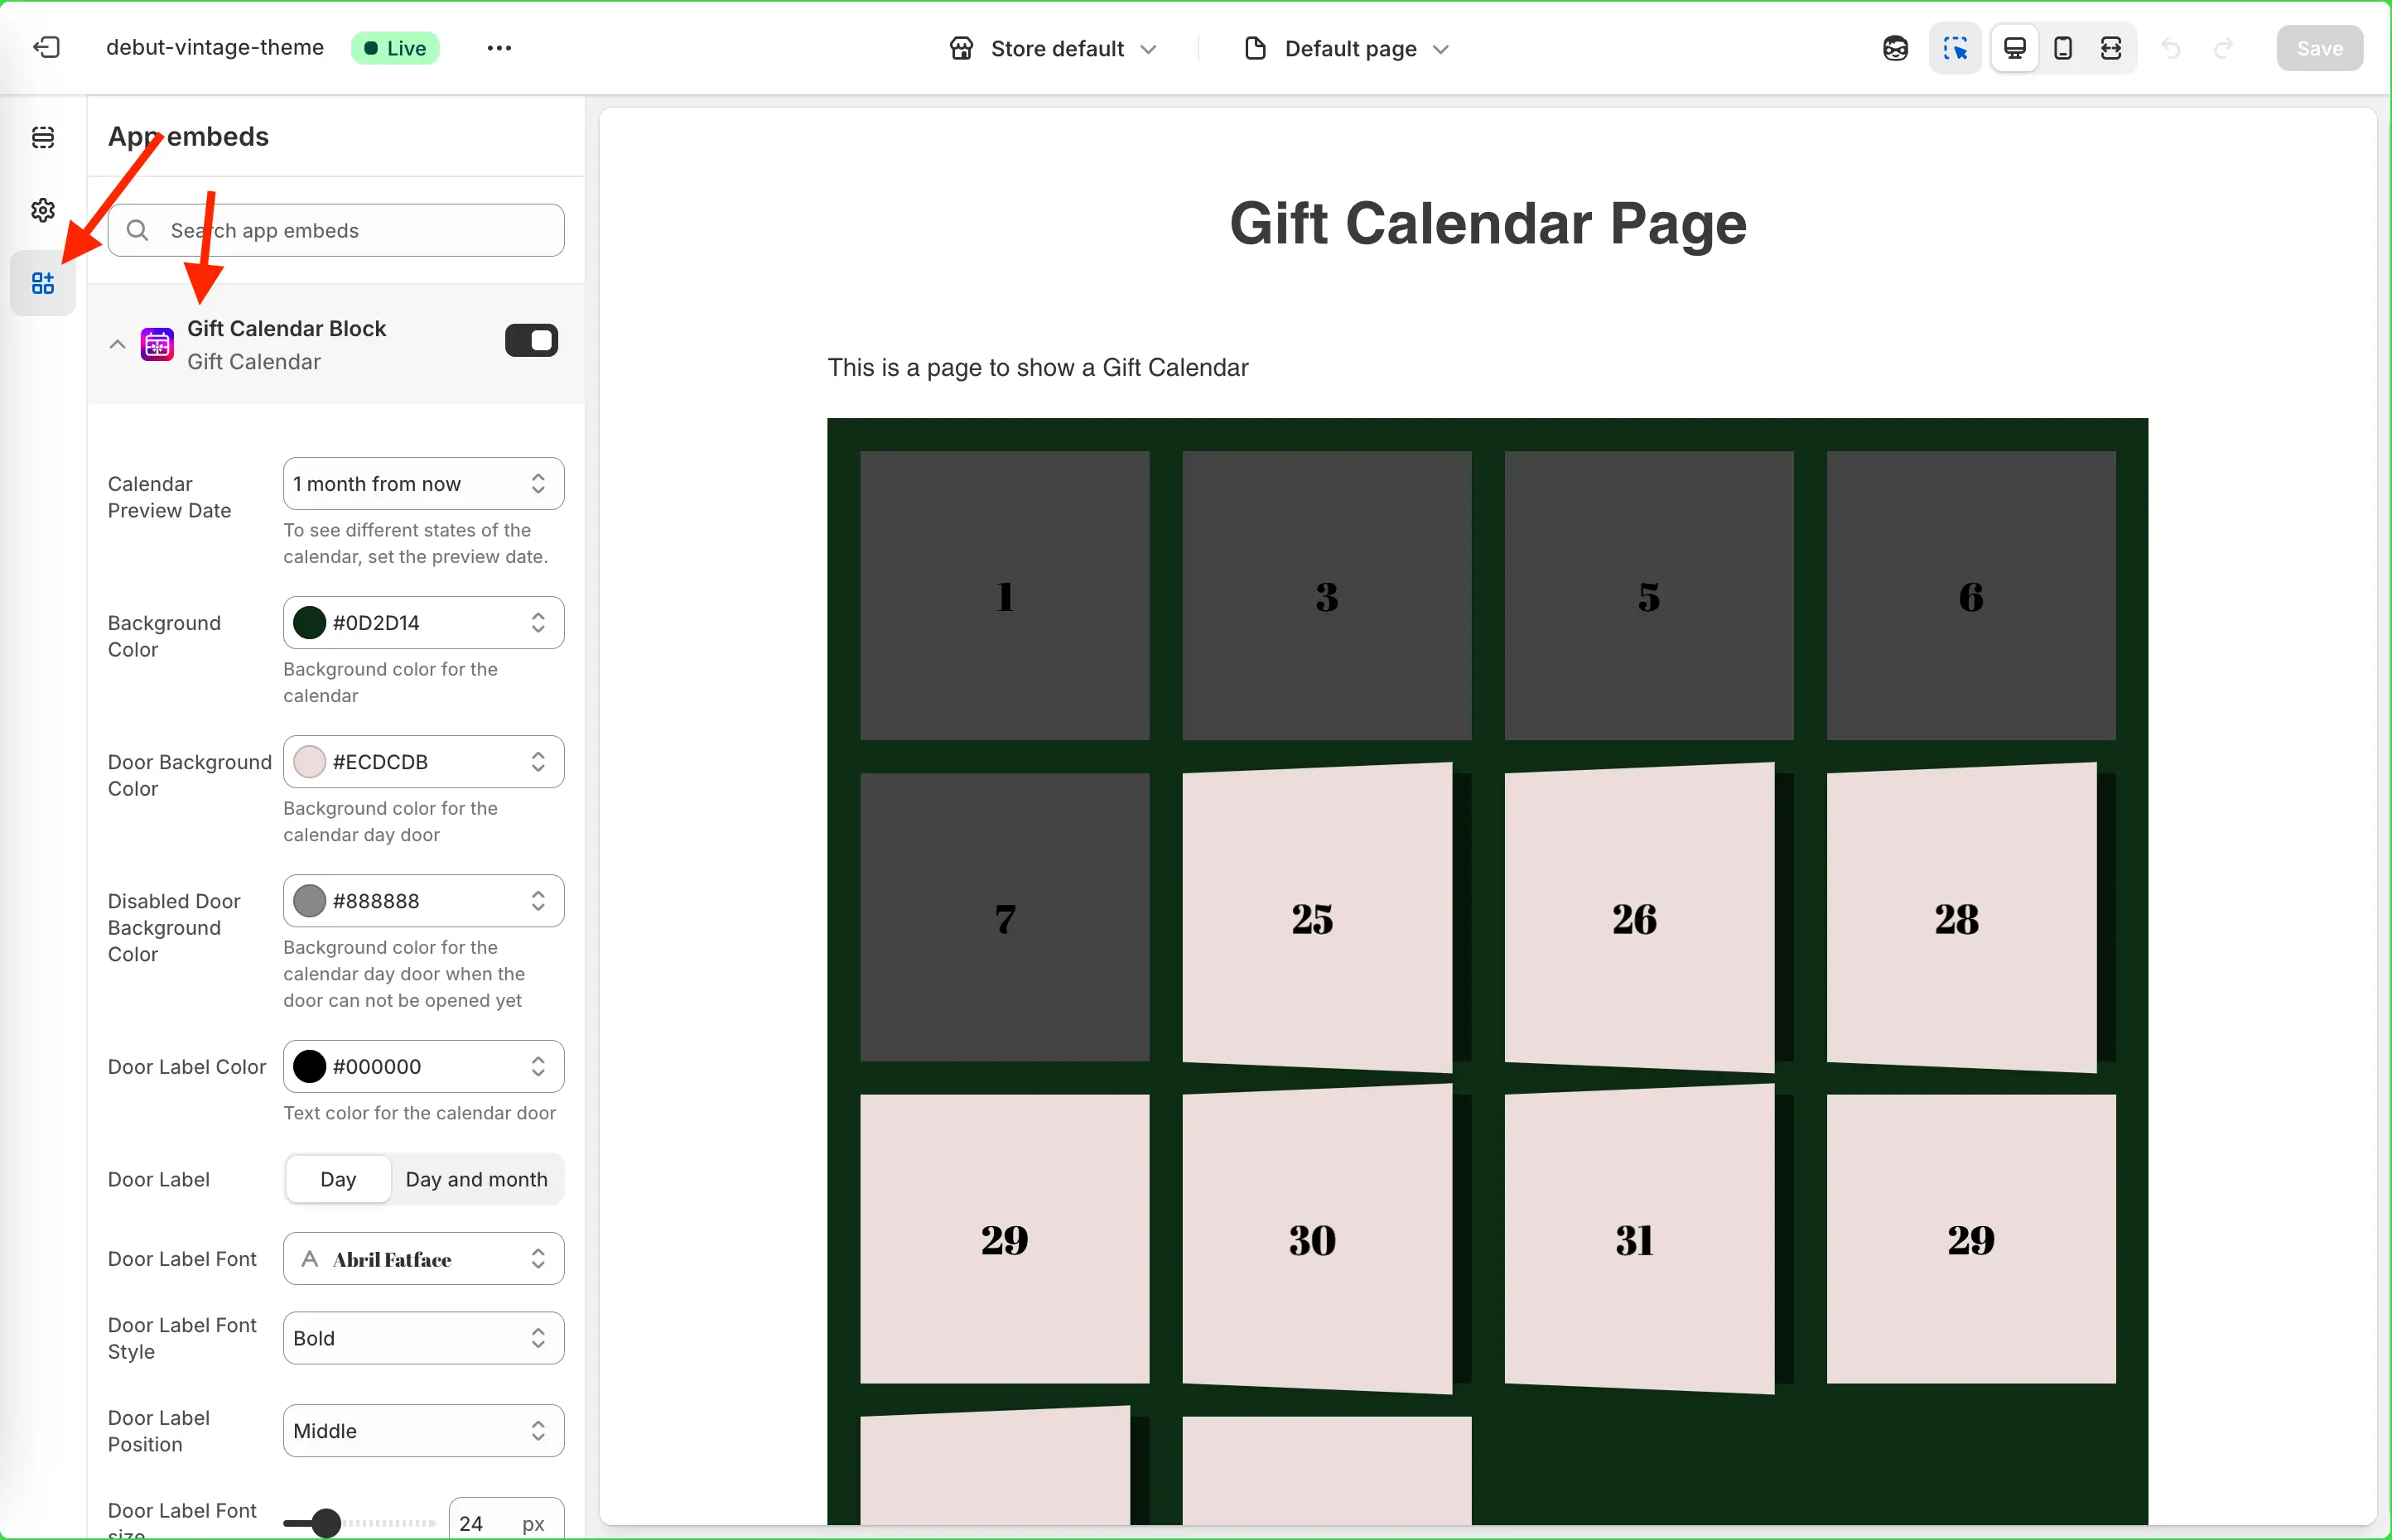Click the Gift Calendar Page heading
The width and height of the screenshot is (2392, 1540).
click(x=1488, y=224)
